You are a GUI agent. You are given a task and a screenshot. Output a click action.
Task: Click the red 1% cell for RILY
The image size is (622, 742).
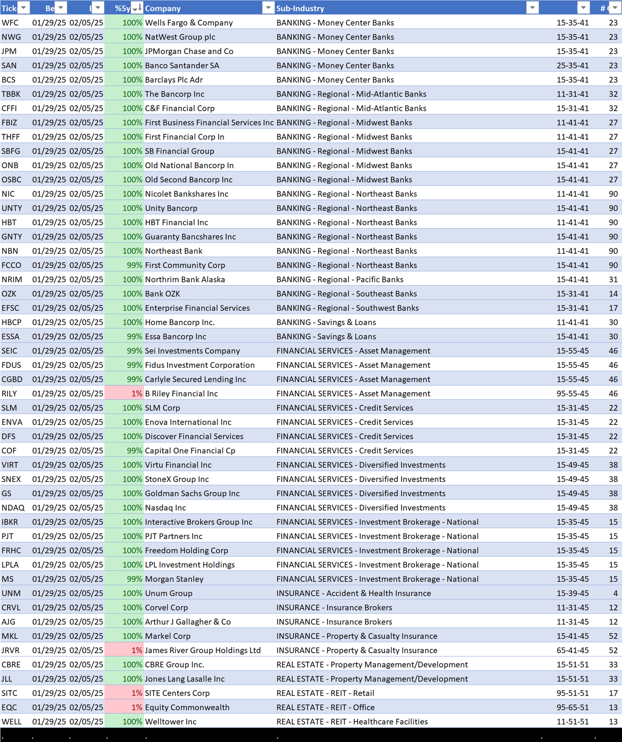[124, 393]
